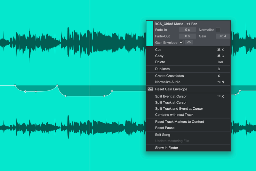Select Show in Finder

coord(166,148)
